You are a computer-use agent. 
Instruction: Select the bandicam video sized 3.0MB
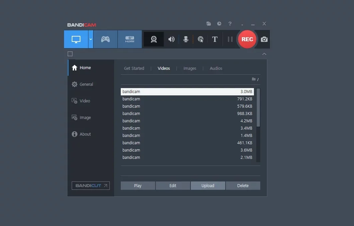point(187,92)
